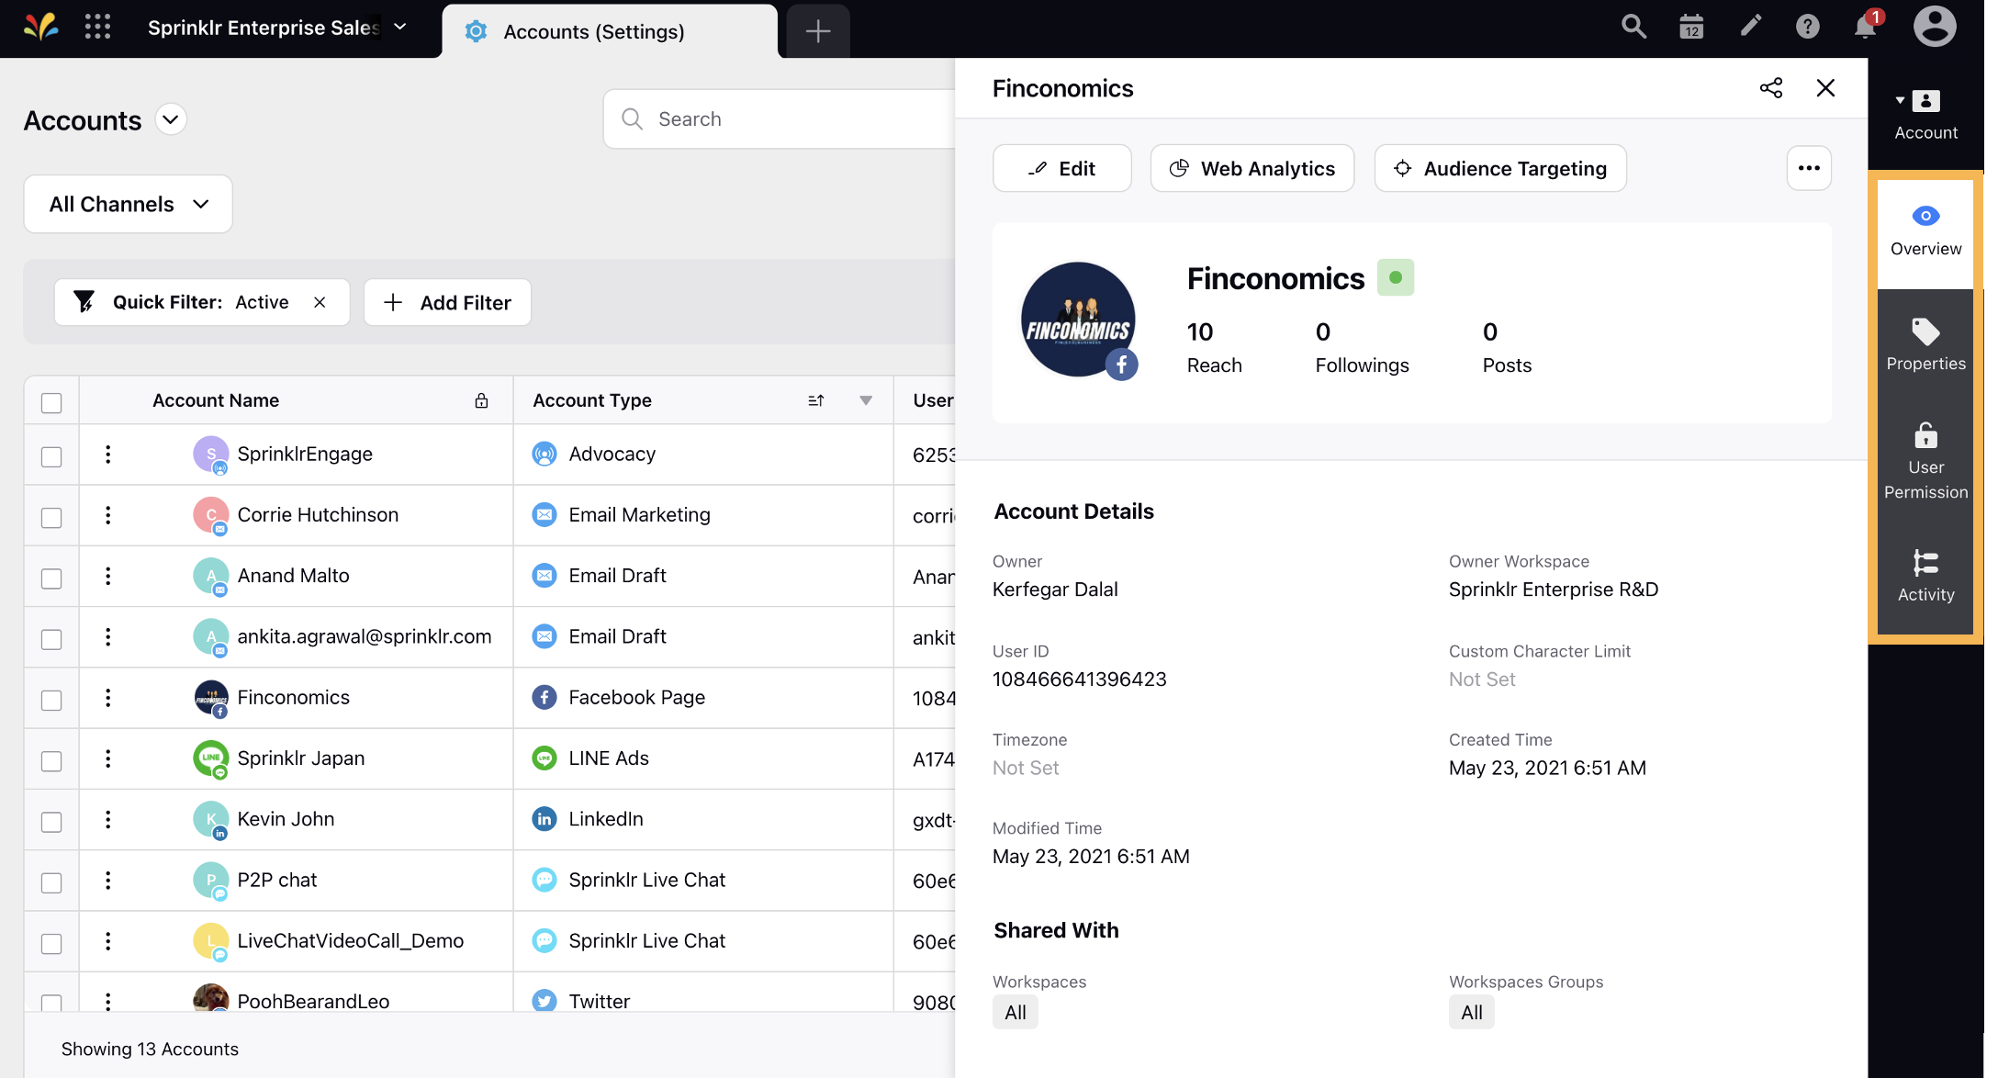Click the PoohBearandLeo account name
The height and width of the screenshot is (1078, 1998).
click(x=313, y=1001)
